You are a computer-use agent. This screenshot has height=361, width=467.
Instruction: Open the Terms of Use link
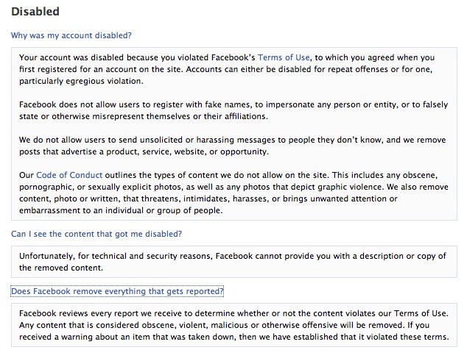pyautogui.click(x=284, y=57)
